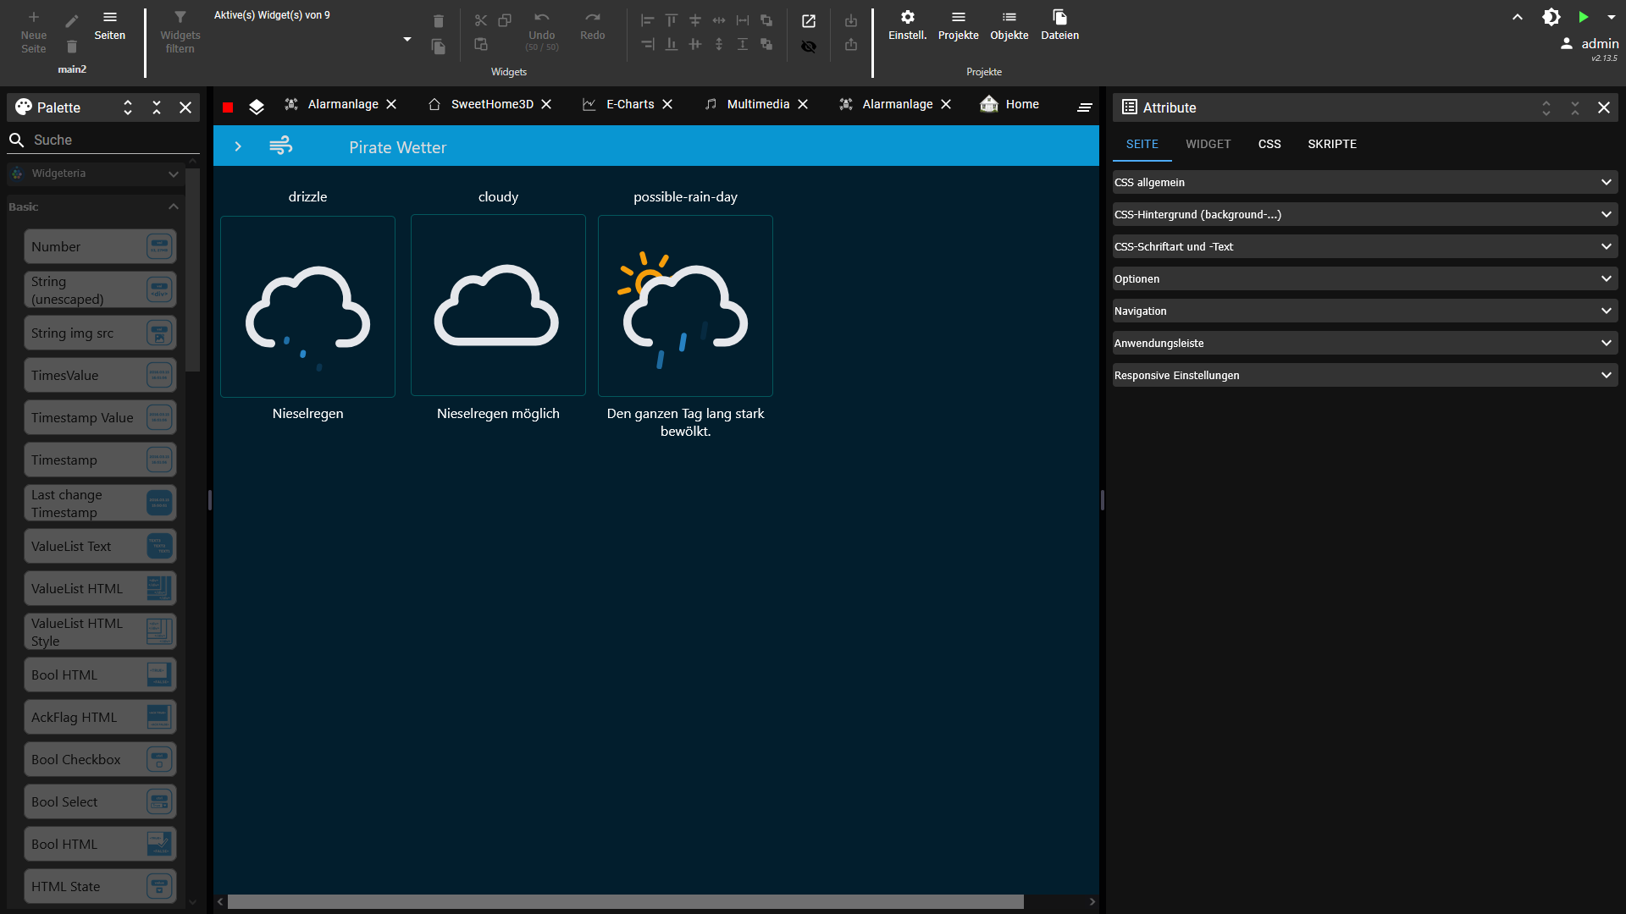Switch to the WIDGET attribute tab
The height and width of the screenshot is (914, 1626).
[x=1208, y=144]
